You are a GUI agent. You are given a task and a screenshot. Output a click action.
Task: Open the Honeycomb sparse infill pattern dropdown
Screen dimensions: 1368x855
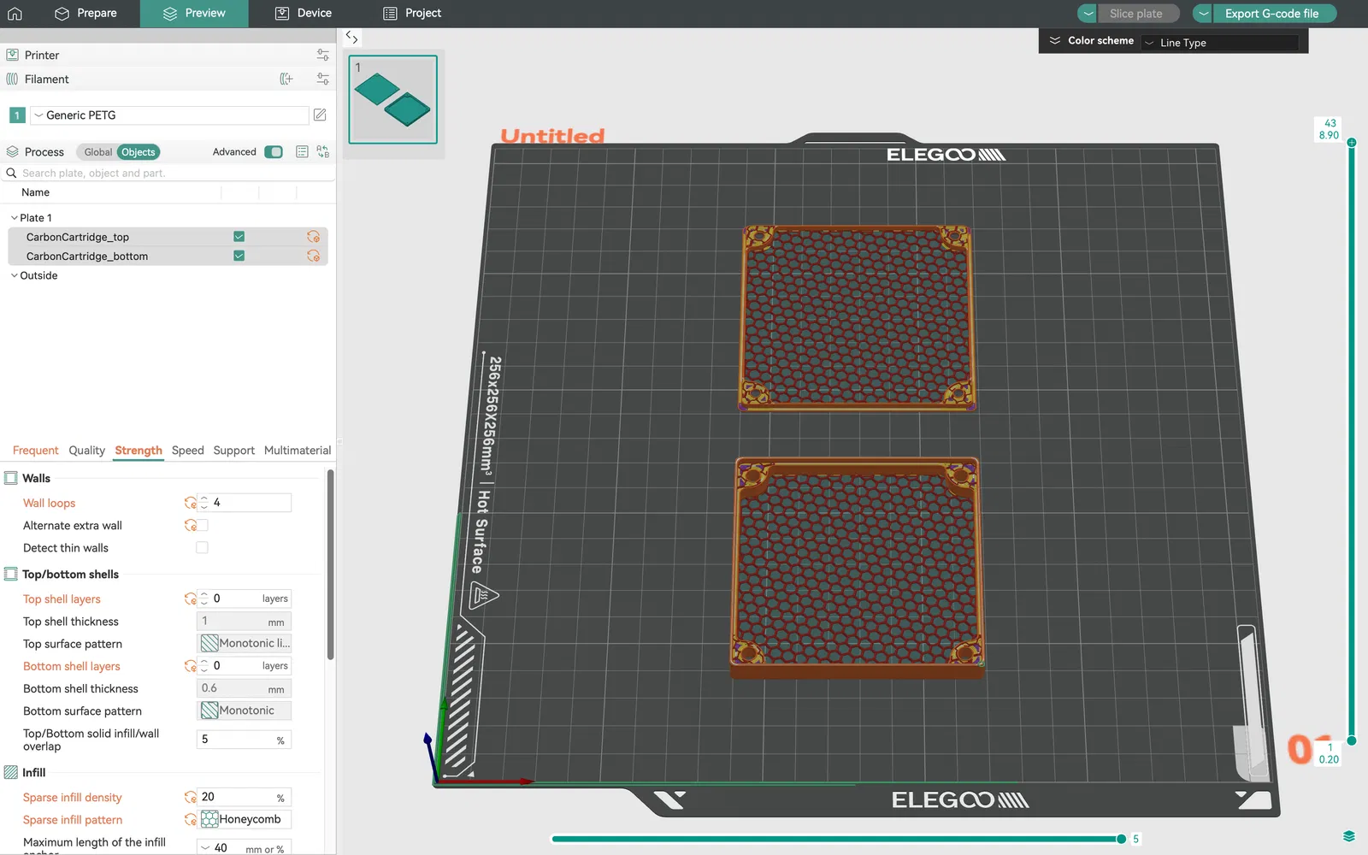point(245,819)
